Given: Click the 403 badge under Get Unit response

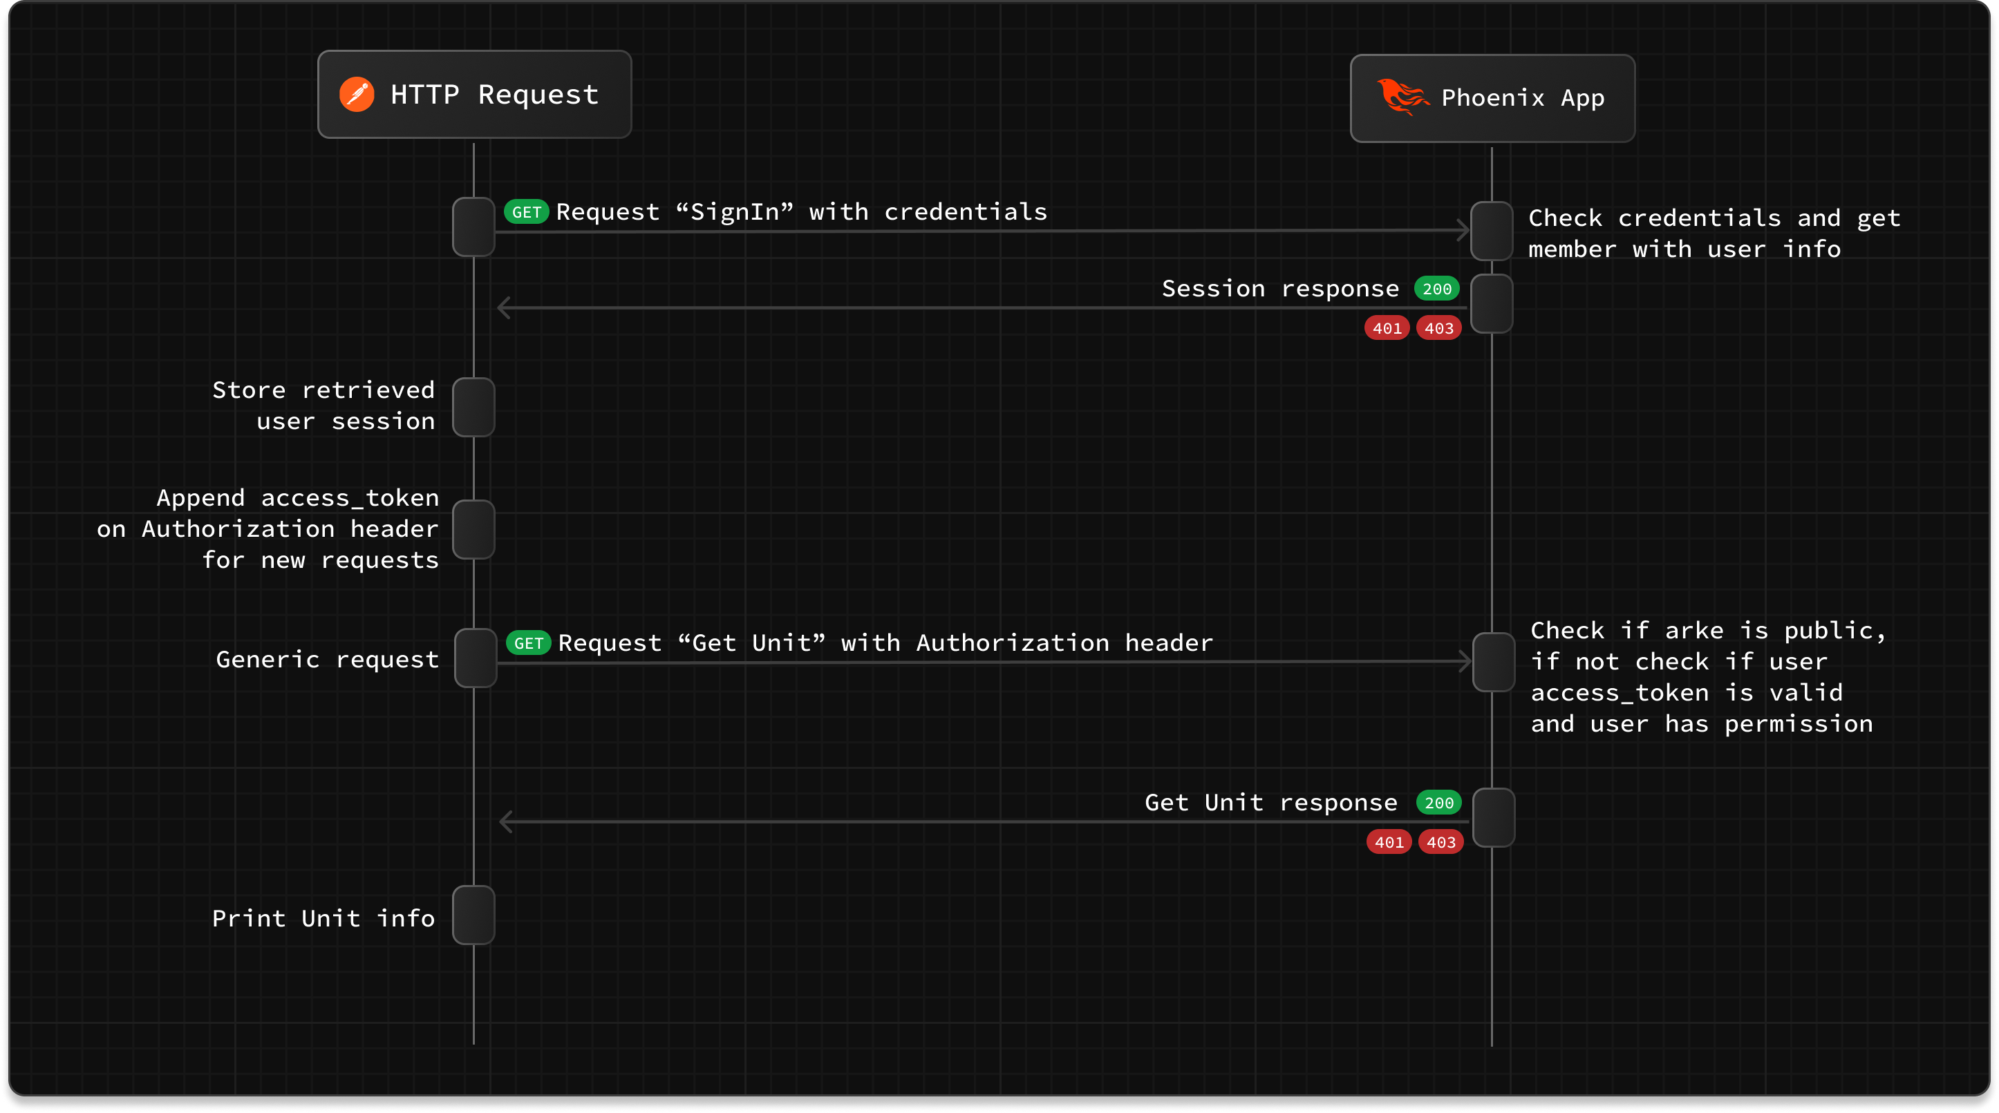Looking at the screenshot, I should click(x=1441, y=842).
